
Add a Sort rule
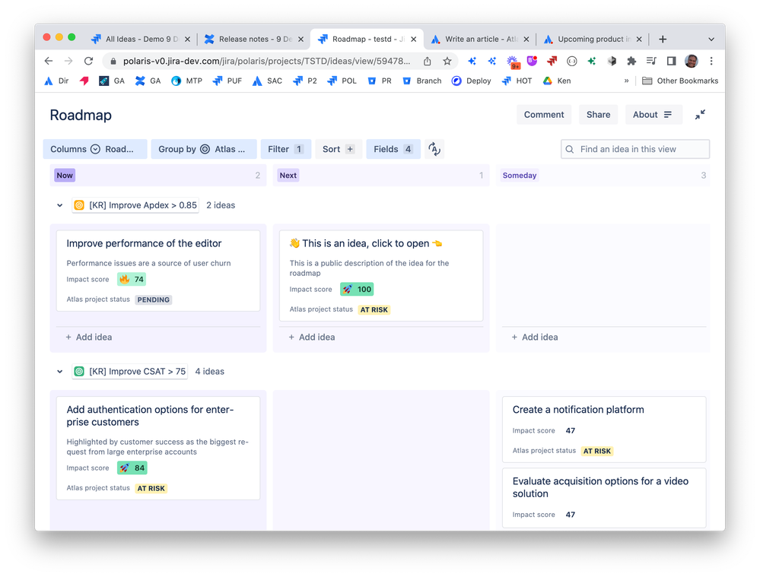tap(339, 149)
